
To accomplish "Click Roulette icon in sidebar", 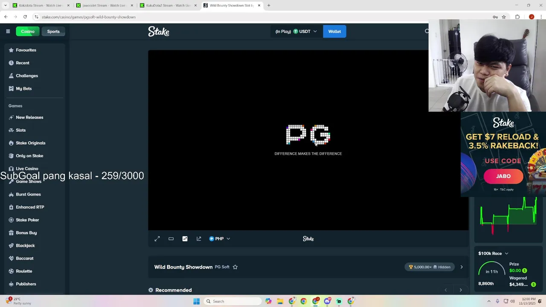I will click(x=11, y=271).
